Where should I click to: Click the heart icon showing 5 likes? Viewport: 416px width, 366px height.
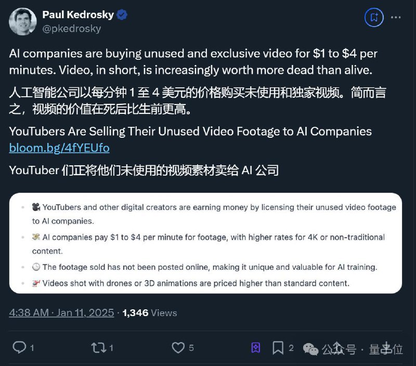click(x=179, y=348)
